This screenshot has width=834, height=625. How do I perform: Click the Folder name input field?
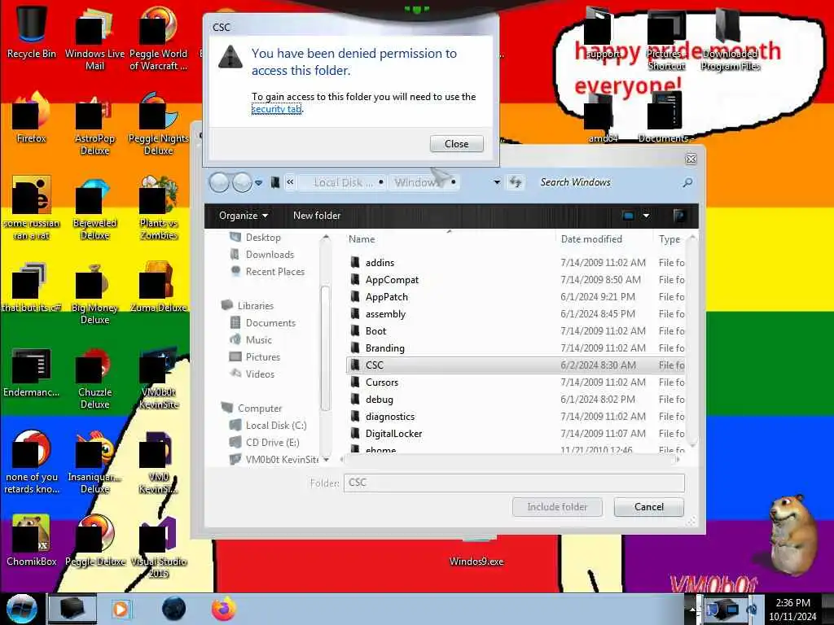[514, 483]
